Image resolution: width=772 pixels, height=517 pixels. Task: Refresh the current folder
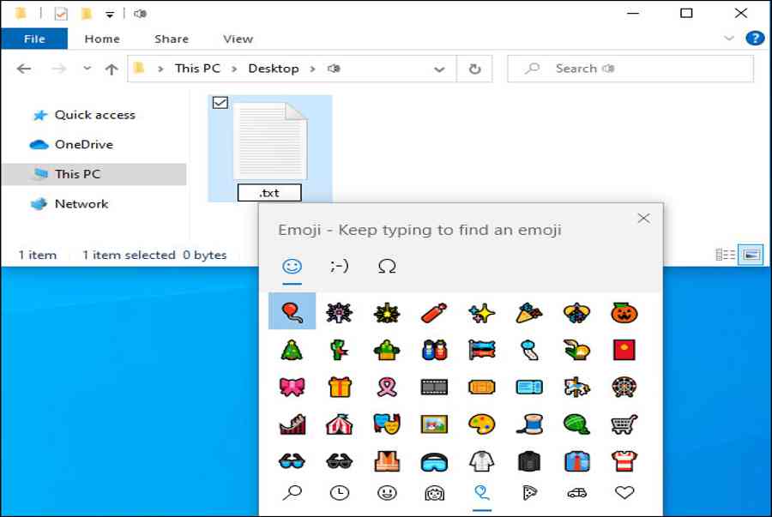[474, 69]
